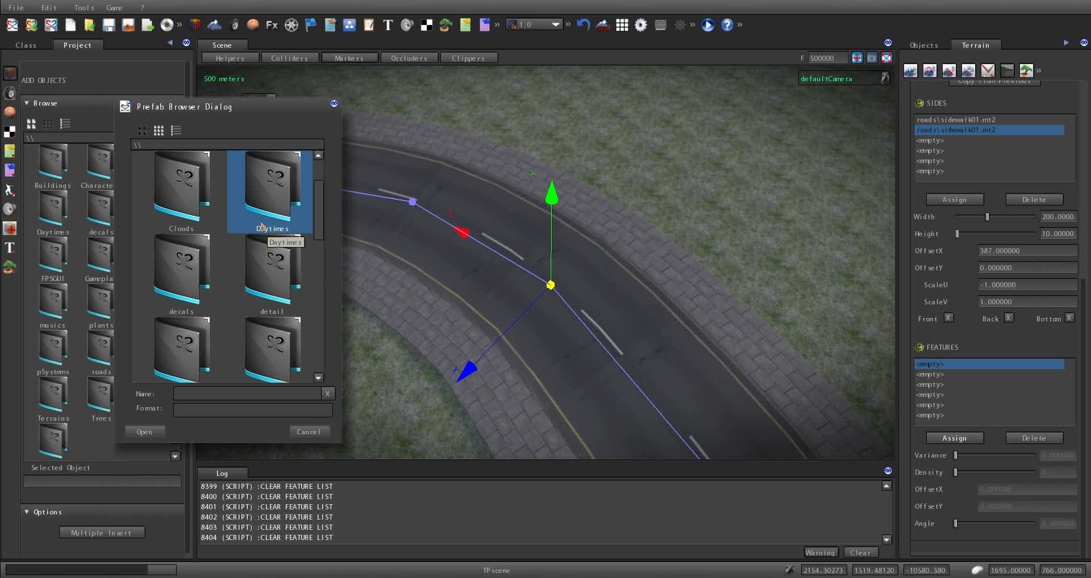Click the settings gear icon in toolbar
1091x578 pixels.
641,25
